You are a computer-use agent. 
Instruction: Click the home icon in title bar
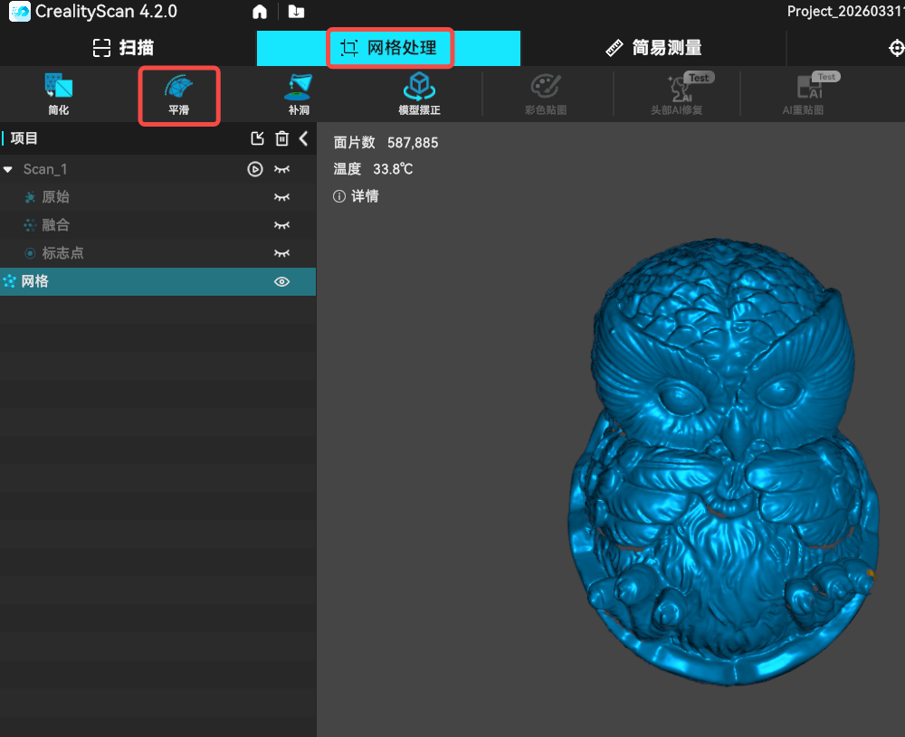(260, 12)
